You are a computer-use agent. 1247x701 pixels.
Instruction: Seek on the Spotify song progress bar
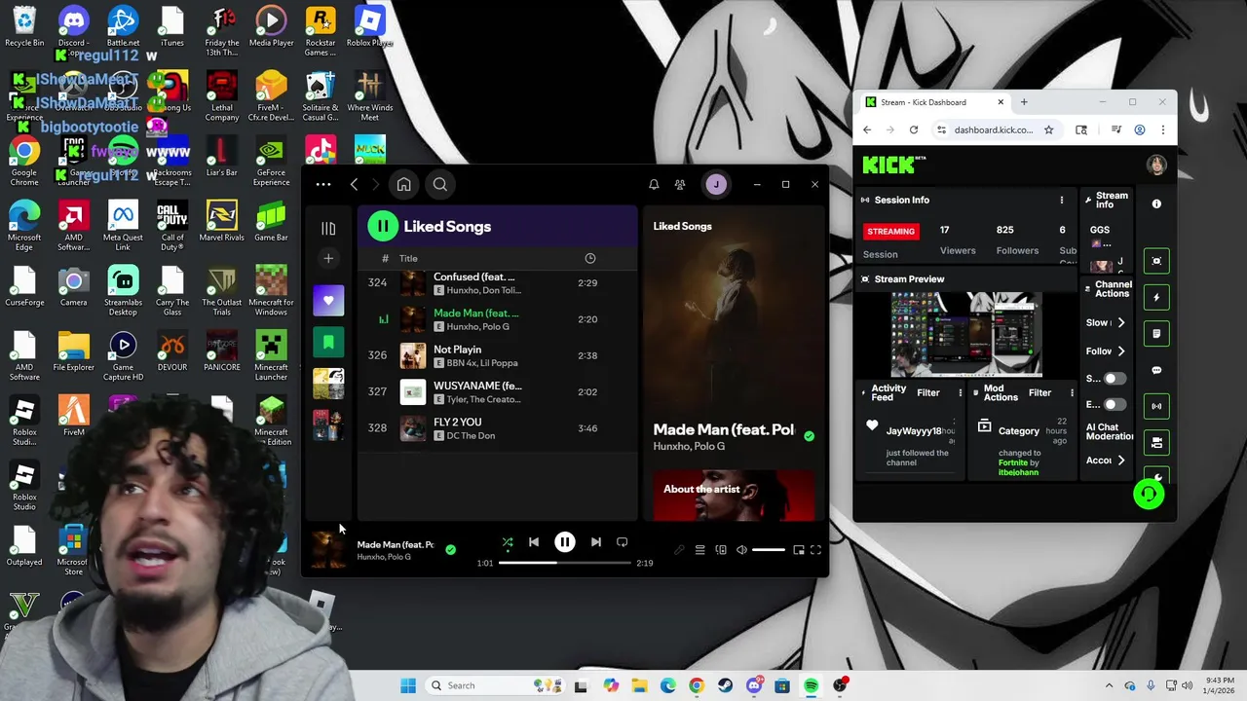point(565,563)
